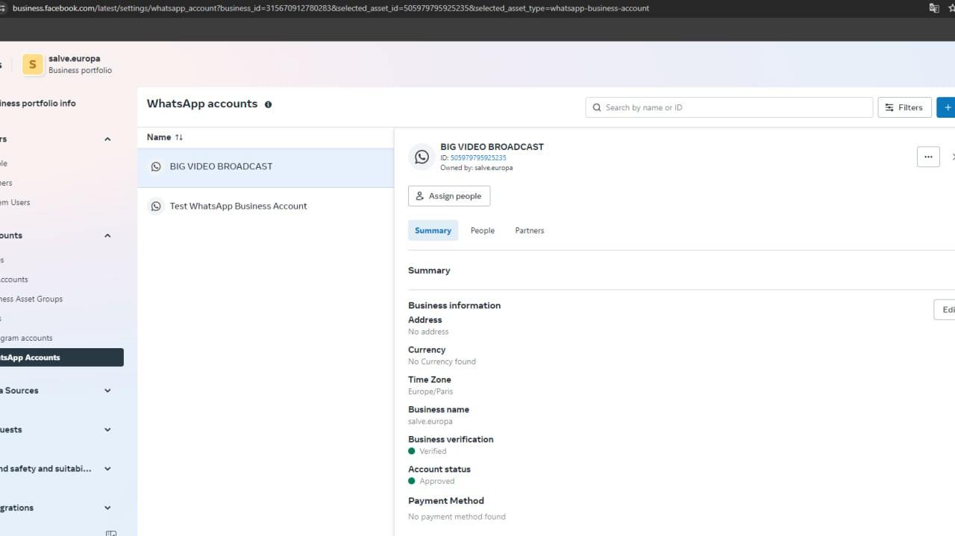The image size is (955, 536).
Task: Select Test WhatsApp Business Account row
Action: pos(266,206)
